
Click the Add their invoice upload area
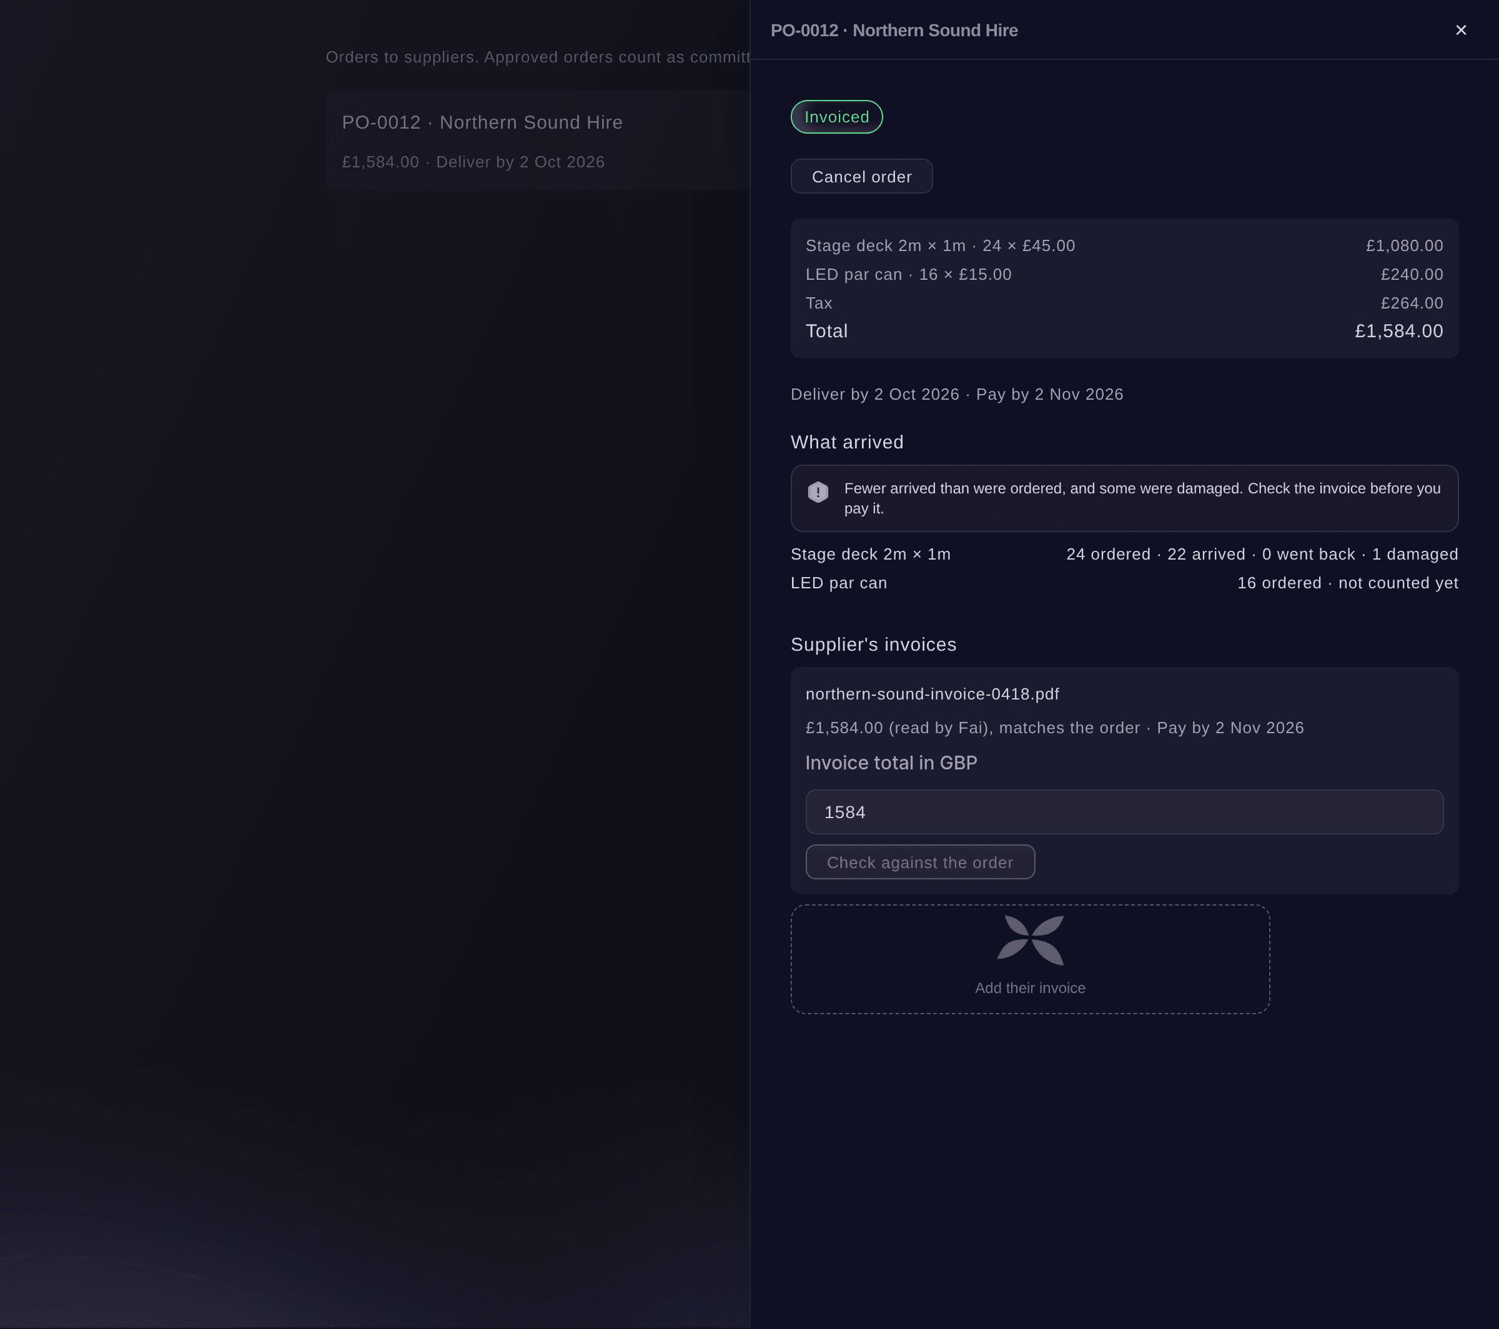click(1031, 959)
